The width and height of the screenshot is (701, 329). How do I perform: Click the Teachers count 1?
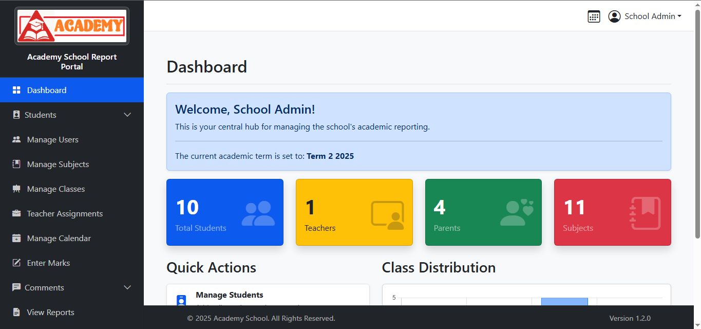(x=310, y=207)
